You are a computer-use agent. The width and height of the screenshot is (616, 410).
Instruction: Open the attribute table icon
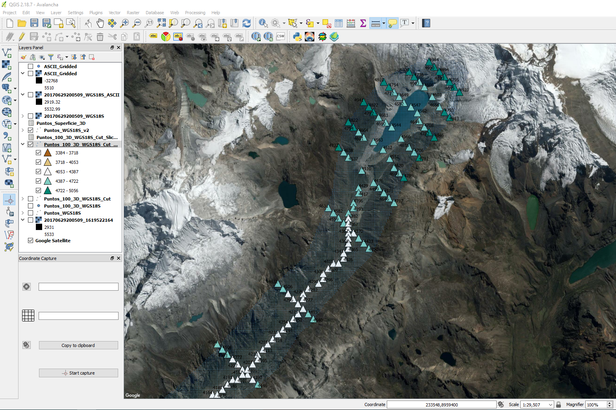(x=339, y=23)
